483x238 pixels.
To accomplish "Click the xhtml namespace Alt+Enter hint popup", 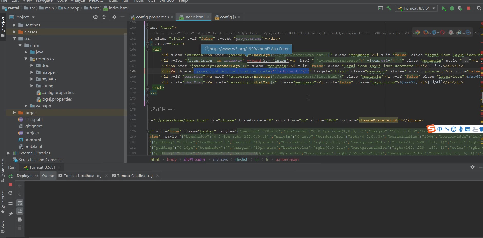I will tap(246, 49).
